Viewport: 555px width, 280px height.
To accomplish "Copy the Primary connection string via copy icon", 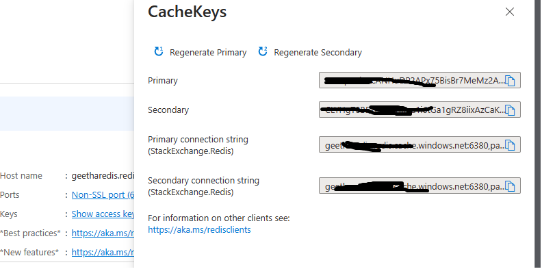I will coord(510,144).
